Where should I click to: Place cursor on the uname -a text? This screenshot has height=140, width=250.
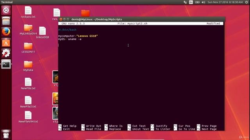[75, 39]
